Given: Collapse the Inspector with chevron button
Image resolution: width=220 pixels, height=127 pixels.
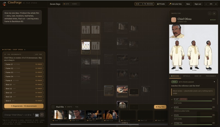Looking at the screenshot, I should (x=209, y=13).
